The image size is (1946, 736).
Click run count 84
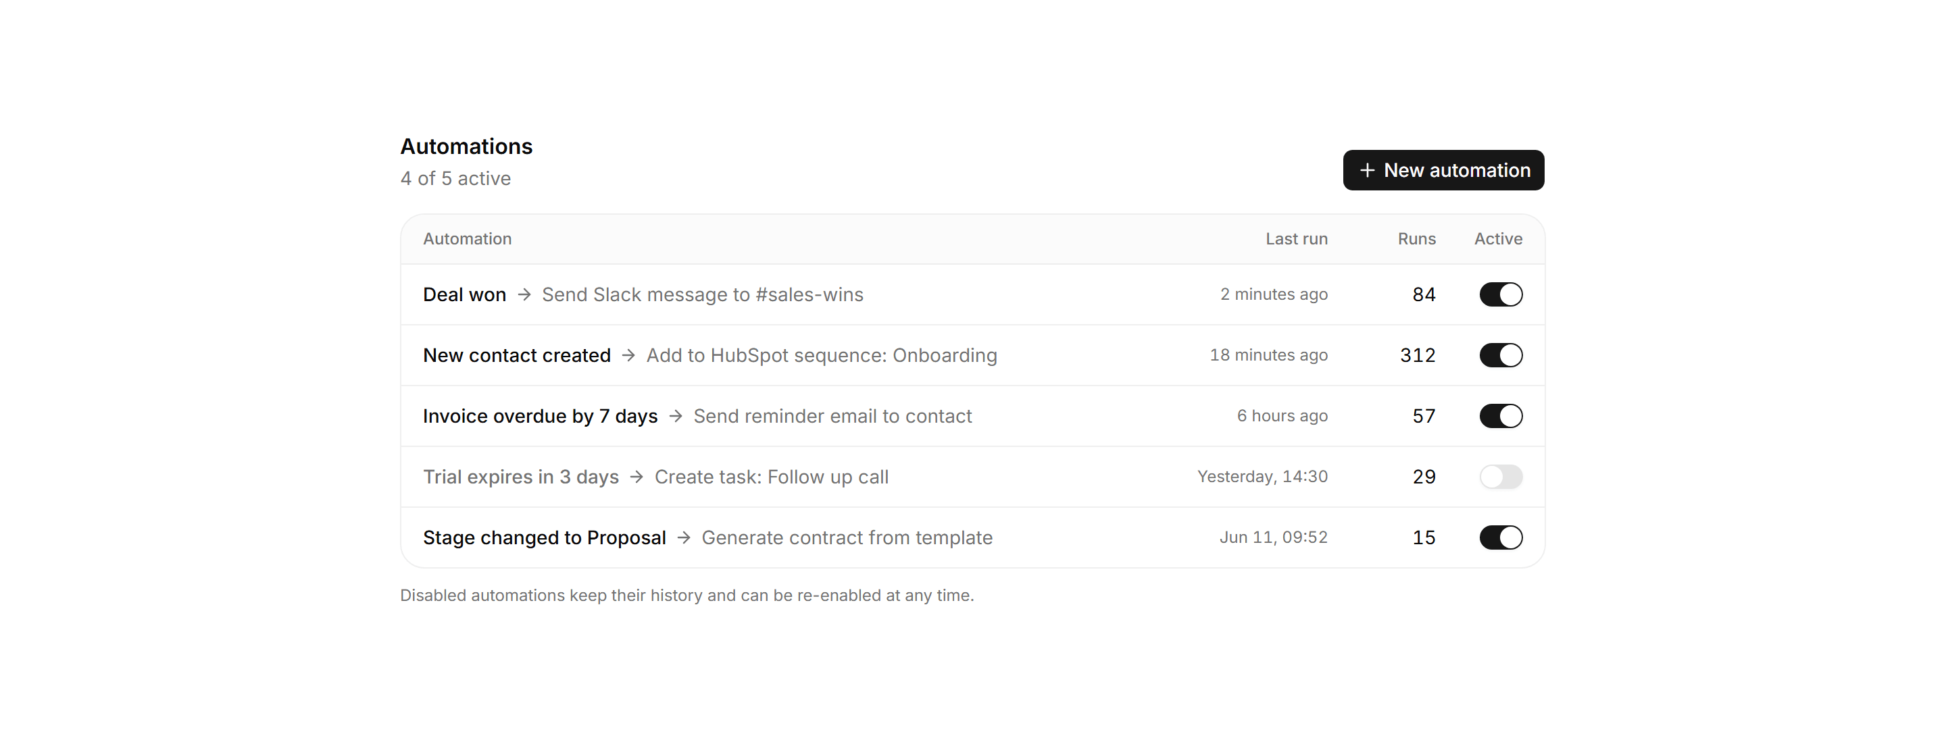pos(1424,294)
